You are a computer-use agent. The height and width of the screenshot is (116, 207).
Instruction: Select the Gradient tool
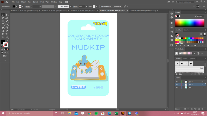tap(3, 31)
